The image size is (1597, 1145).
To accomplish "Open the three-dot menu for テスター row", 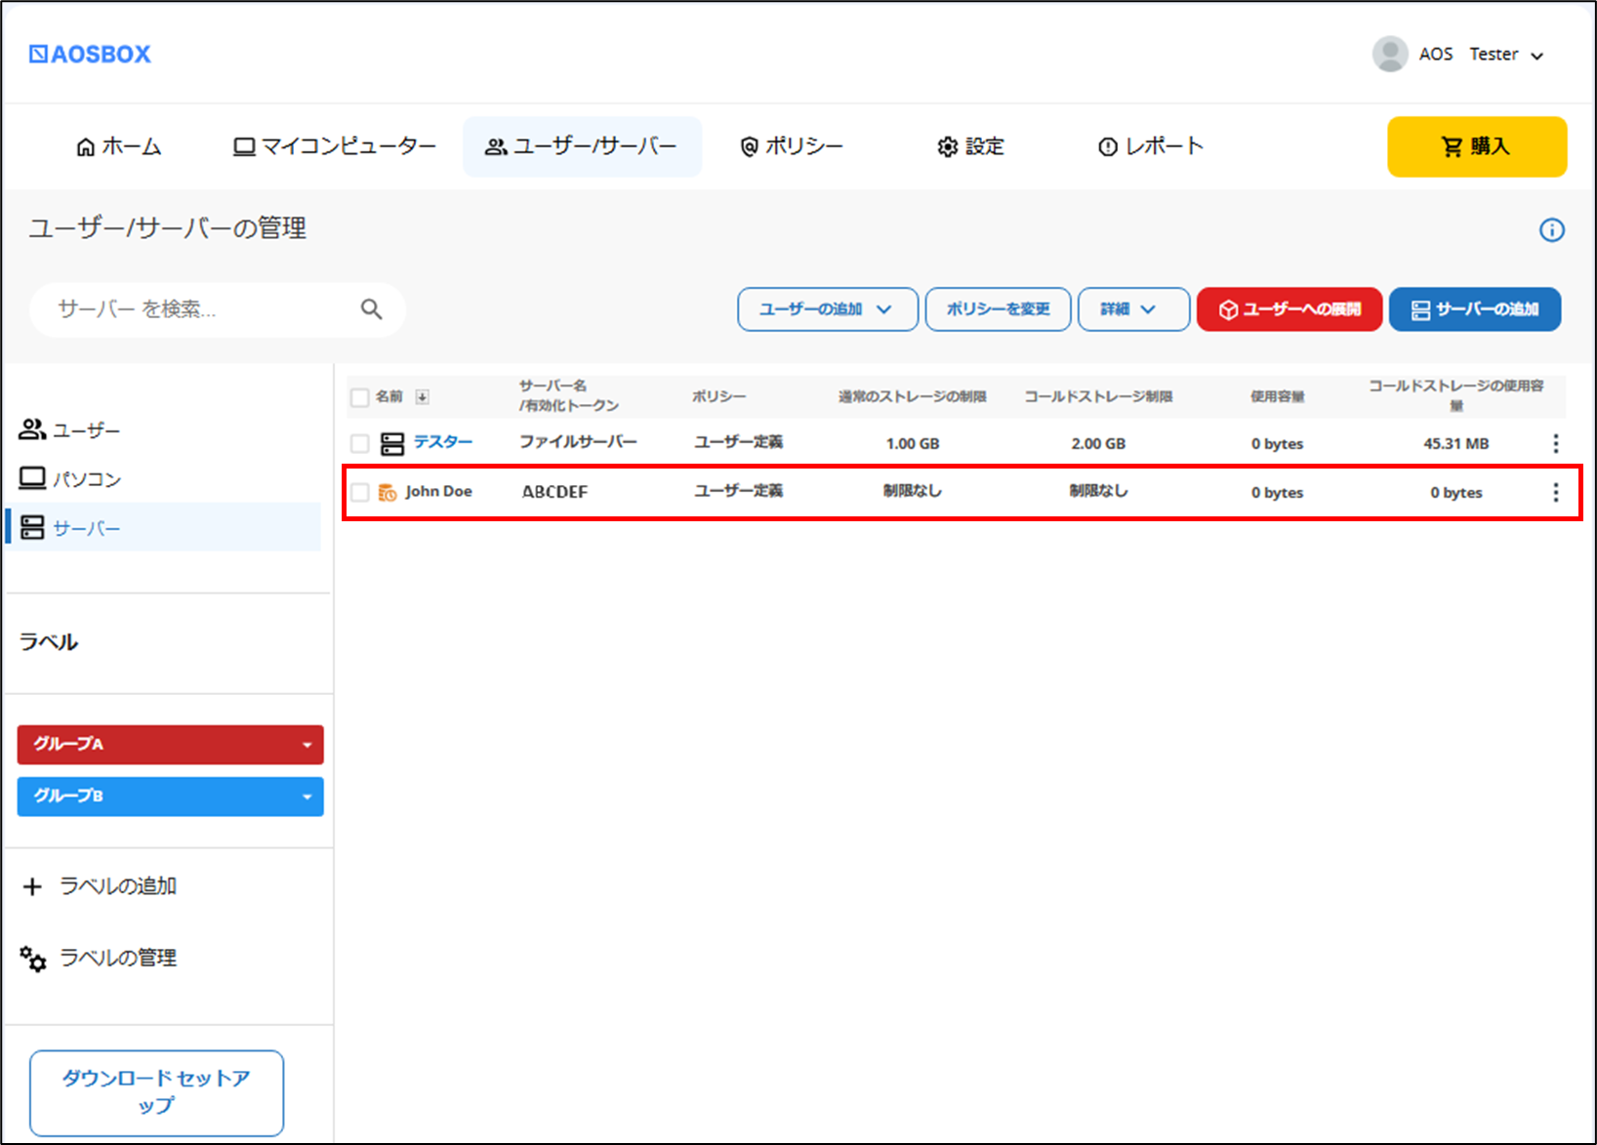I will [x=1555, y=443].
